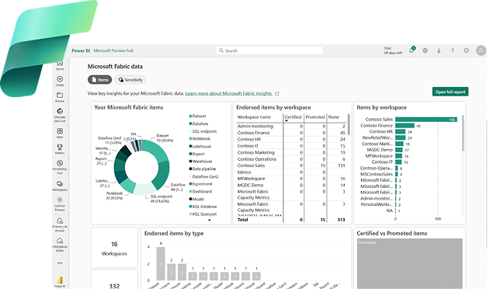The height and width of the screenshot is (299, 497).
Task: Select the Admin monitoring table row
Action: 291,126
